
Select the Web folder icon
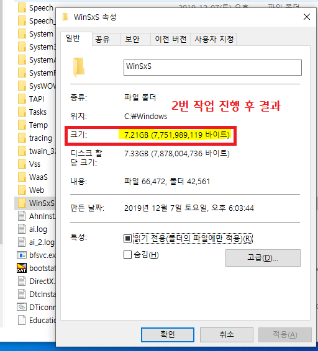(x=22, y=190)
